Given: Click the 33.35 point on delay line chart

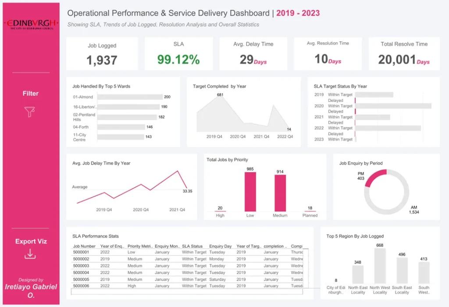Looking at the screenshot, I should point(187,189).
